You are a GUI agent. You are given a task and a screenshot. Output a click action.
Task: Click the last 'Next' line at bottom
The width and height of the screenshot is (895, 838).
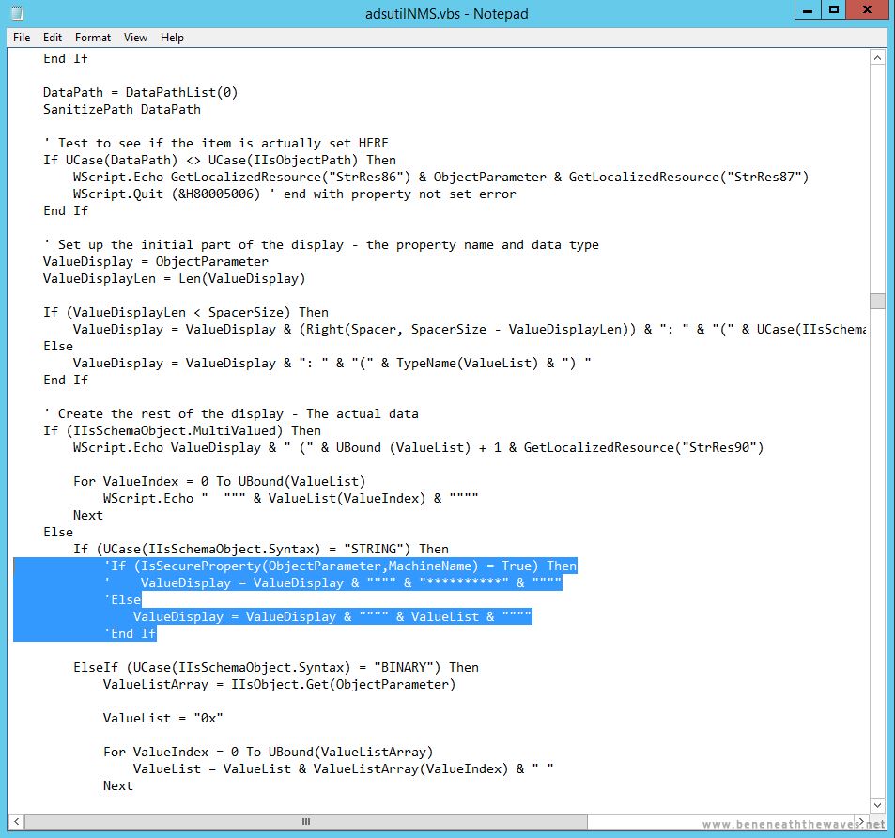[118, 786]
